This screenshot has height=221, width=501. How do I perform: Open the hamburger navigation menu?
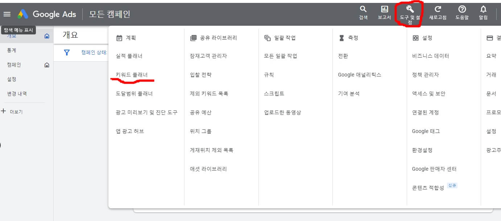(x=7, y=14)
